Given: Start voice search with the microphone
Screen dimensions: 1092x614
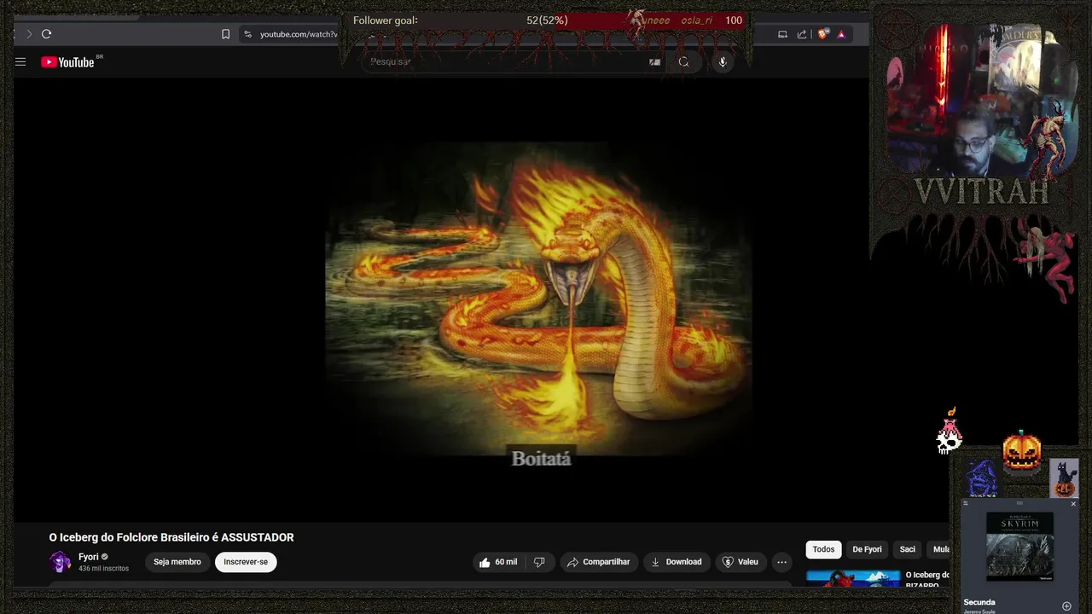Looking at the screenshot, I should 723,61.
